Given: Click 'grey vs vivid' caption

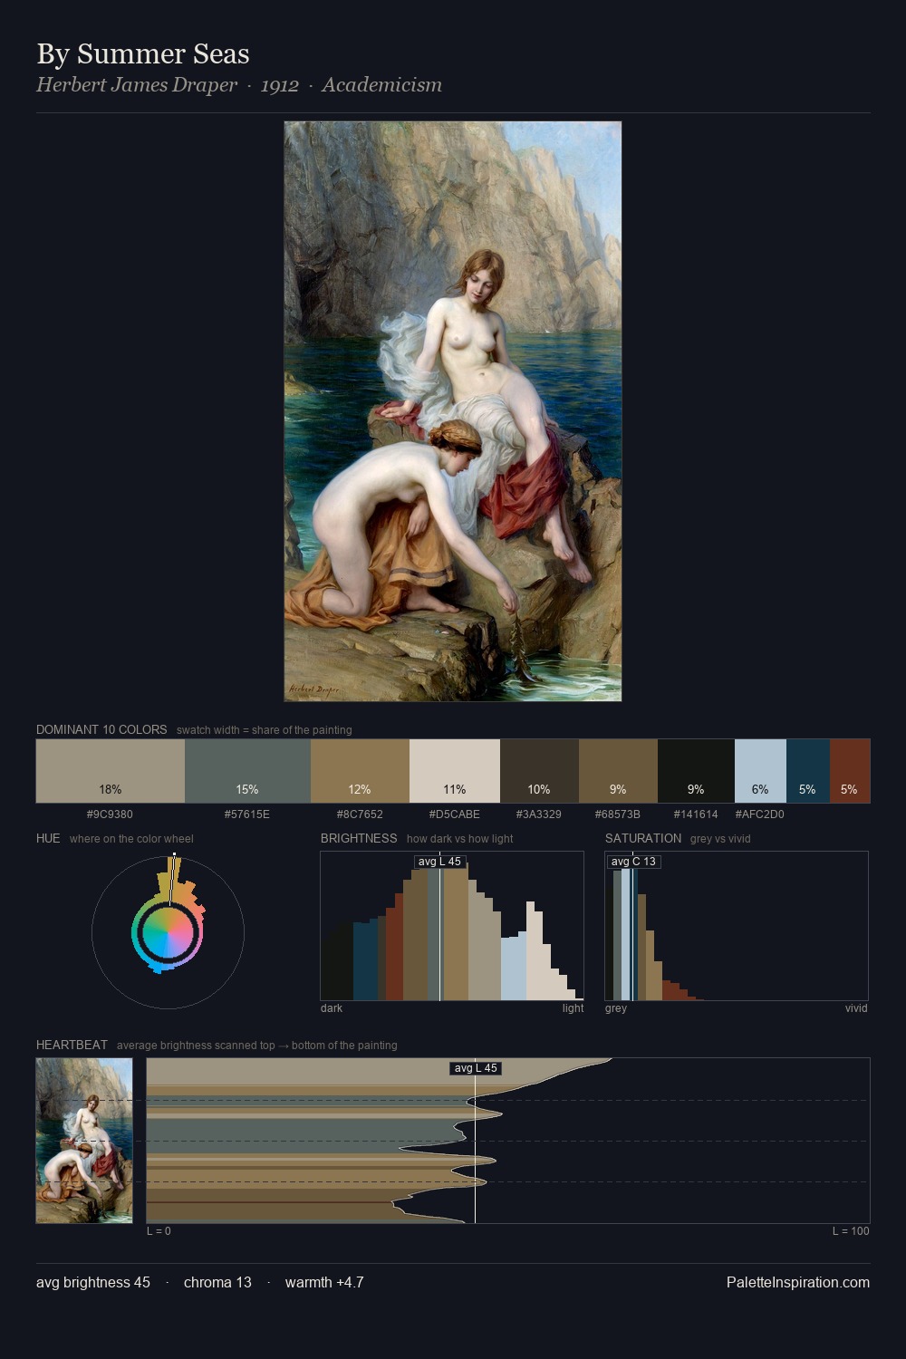Looking at the screenshot, I should 720,839.
